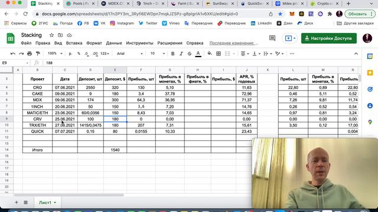Open the MetaMask fox extension
The height and width of the screenshot is (212, 378).
[x=292, y=14]
